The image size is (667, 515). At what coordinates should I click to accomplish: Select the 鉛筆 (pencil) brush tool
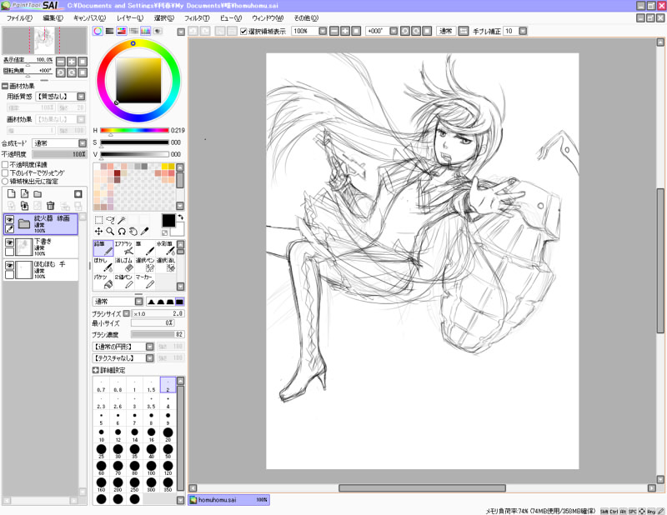[103, 248]
